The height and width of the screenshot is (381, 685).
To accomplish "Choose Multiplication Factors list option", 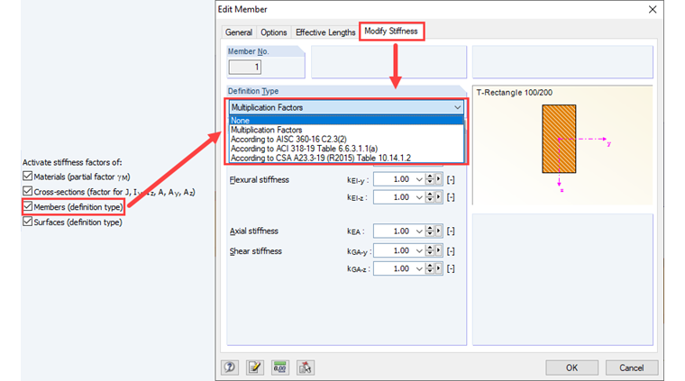I will (x=346, y=130).
